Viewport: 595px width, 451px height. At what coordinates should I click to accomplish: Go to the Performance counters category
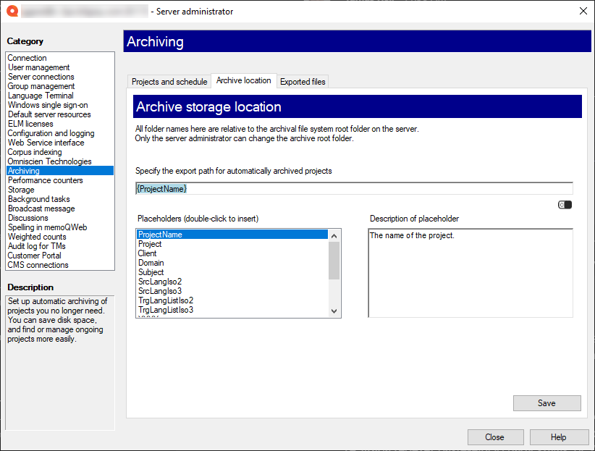(x=46, y=180)
